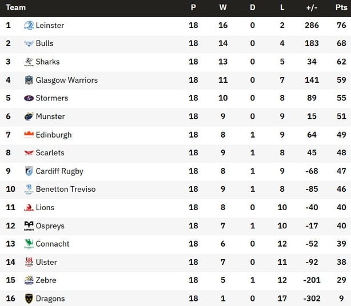Click the Ospreys black logo icon

click(x=29, y=226)
